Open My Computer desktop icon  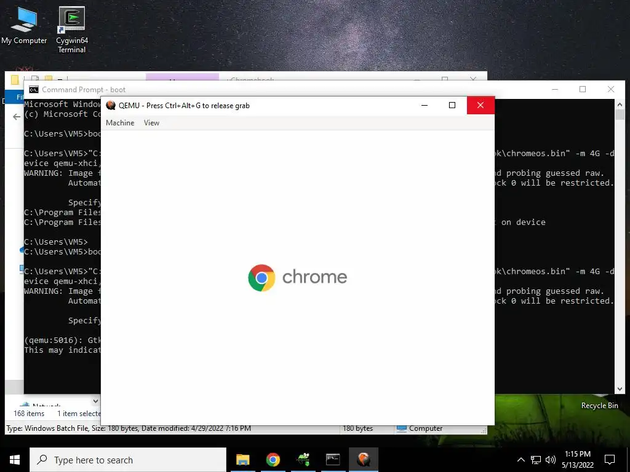click(24, 25)
